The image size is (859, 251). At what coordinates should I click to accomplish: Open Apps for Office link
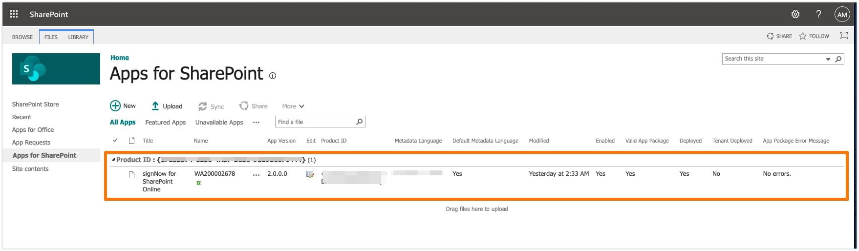click(33, 130)
